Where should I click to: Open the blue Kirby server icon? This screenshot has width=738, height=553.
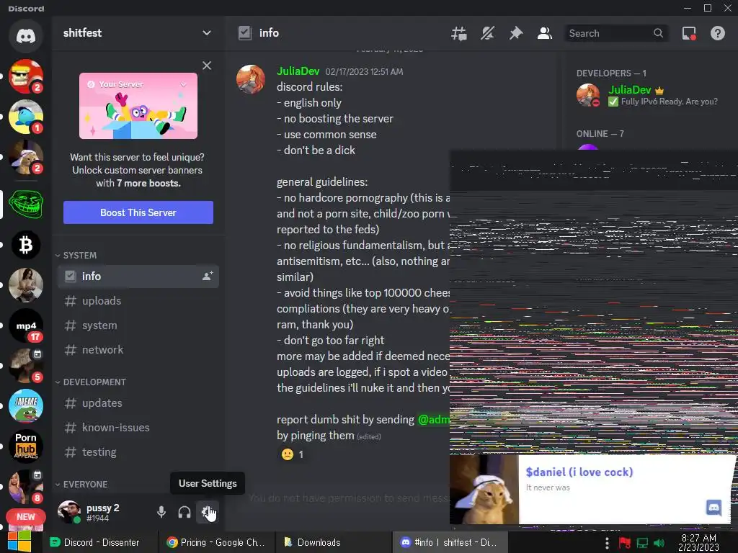(x=26, y=117)
